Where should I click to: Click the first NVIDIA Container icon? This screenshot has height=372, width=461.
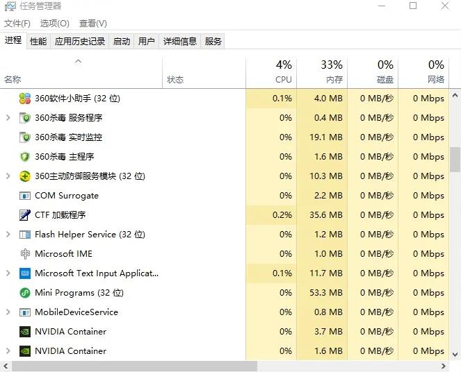(25, 332)
